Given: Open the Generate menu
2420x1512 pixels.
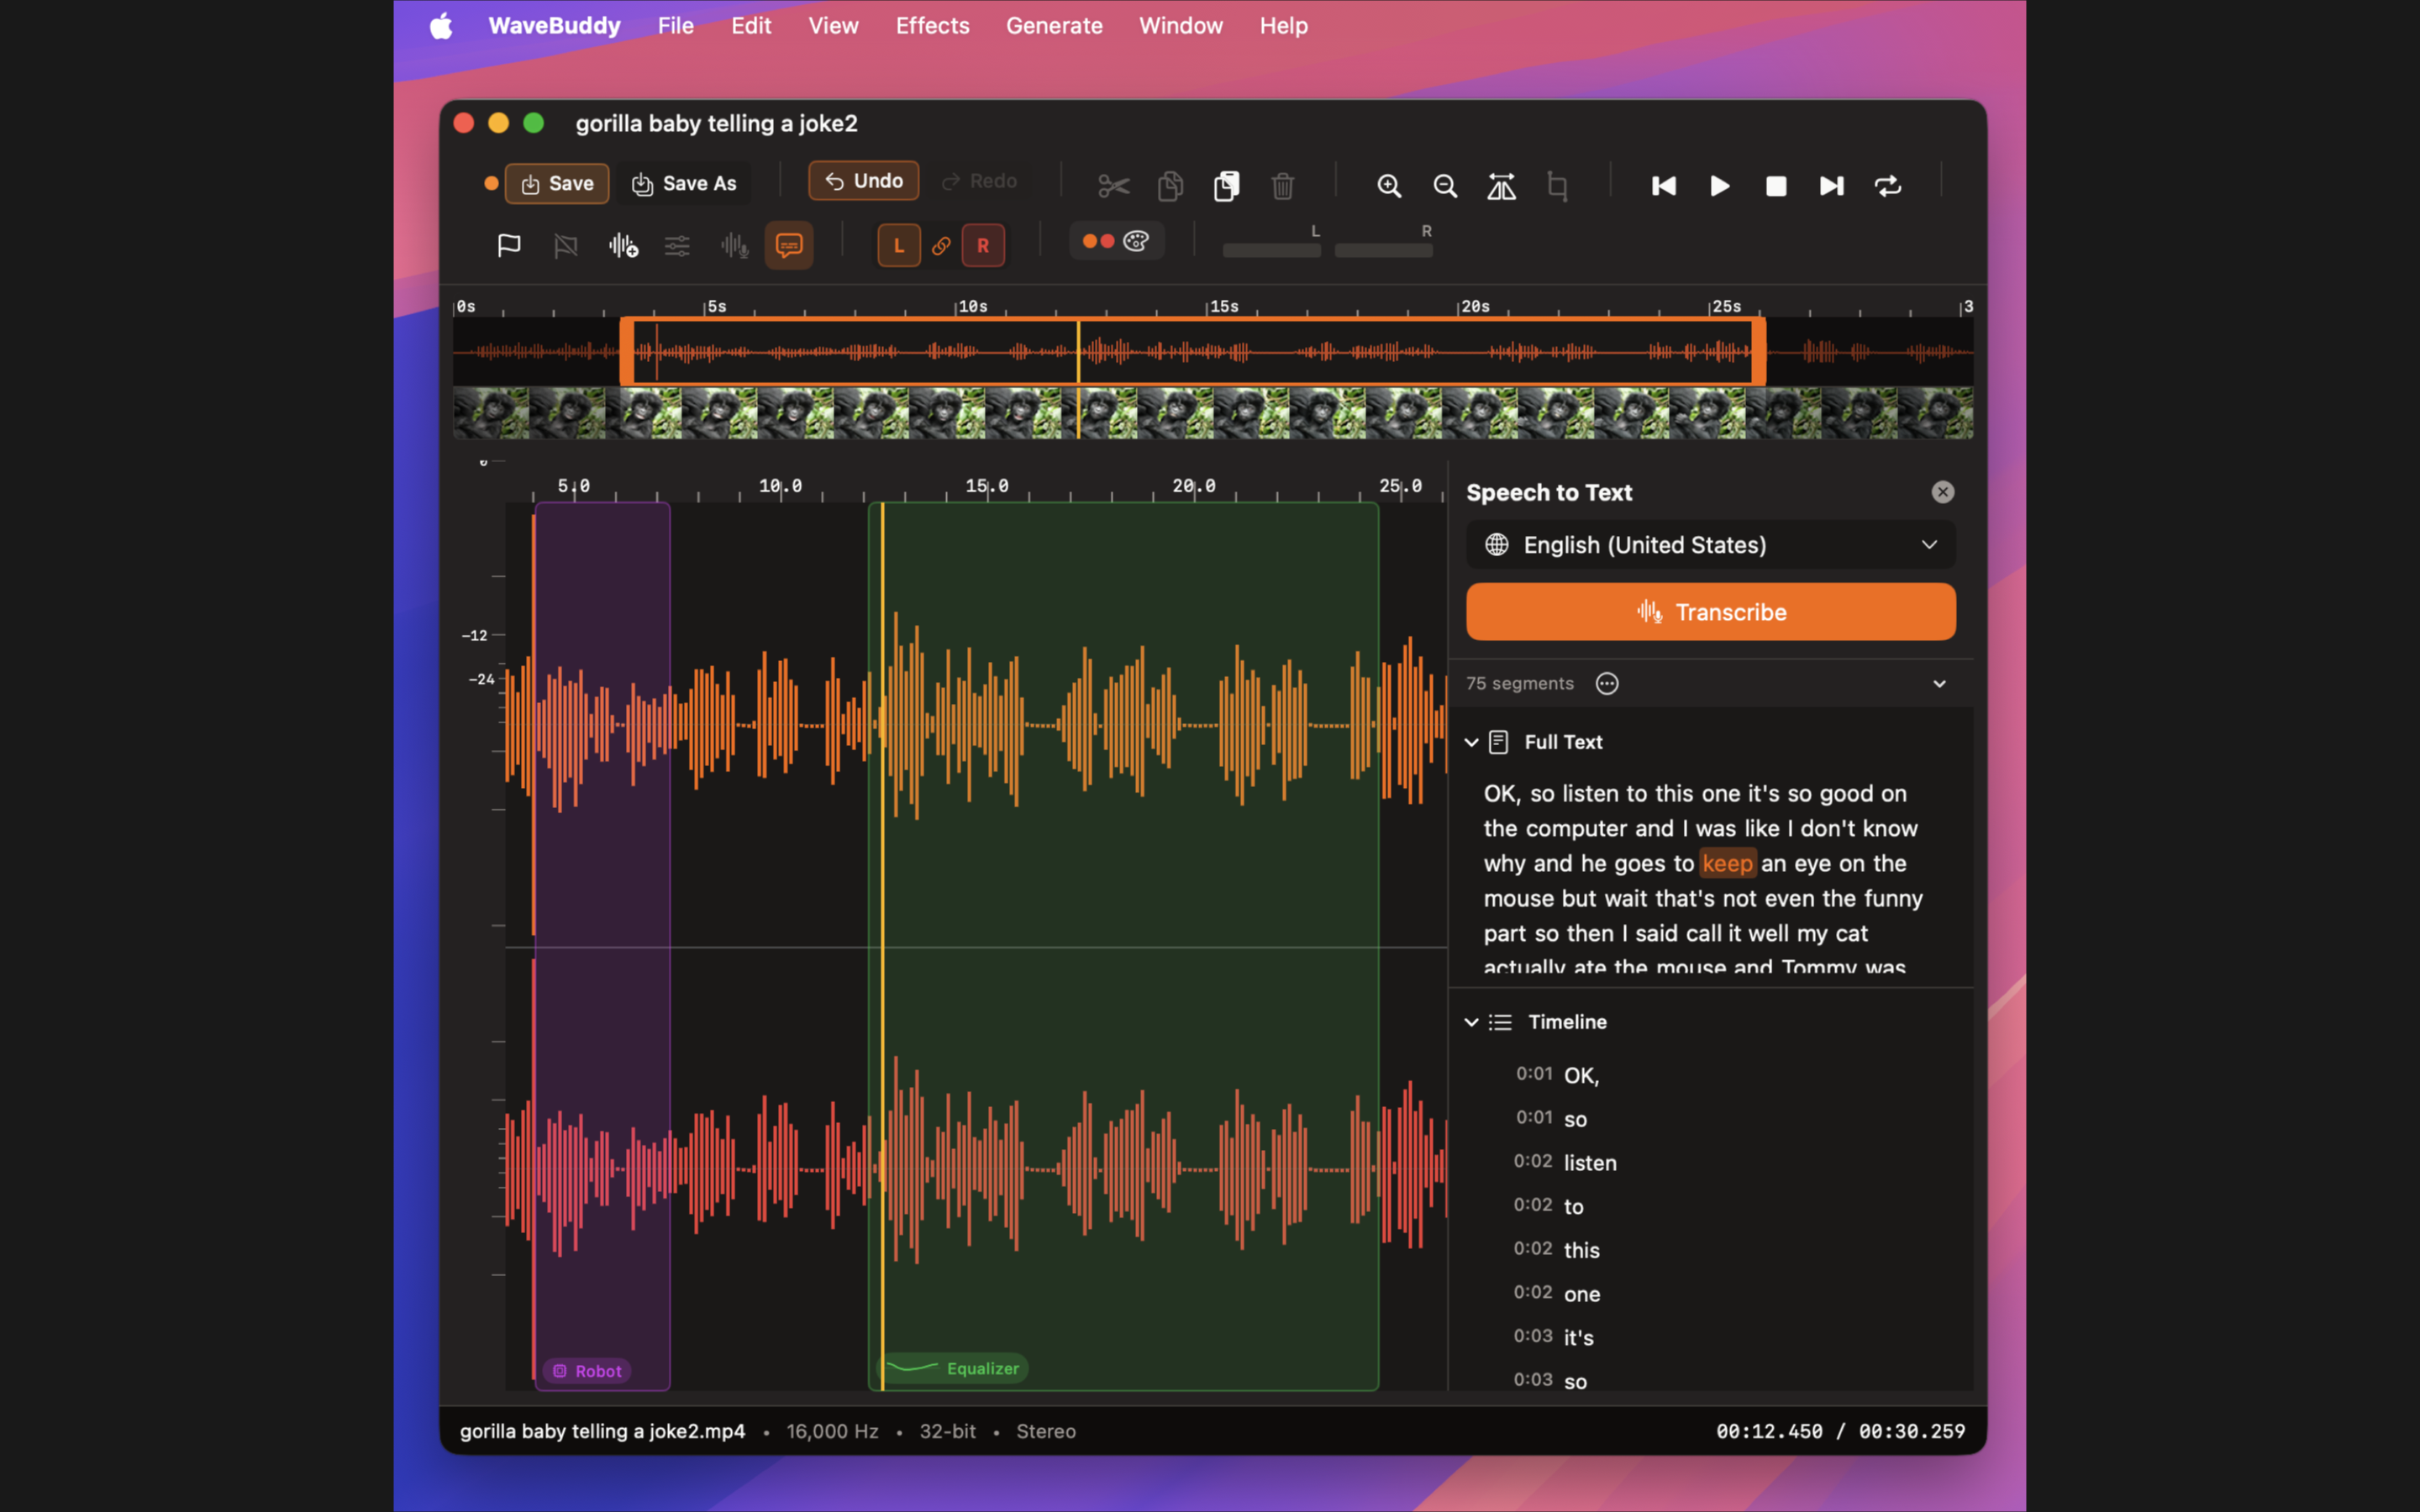Looking at the screenshot, I should (x=1054, y=26).
